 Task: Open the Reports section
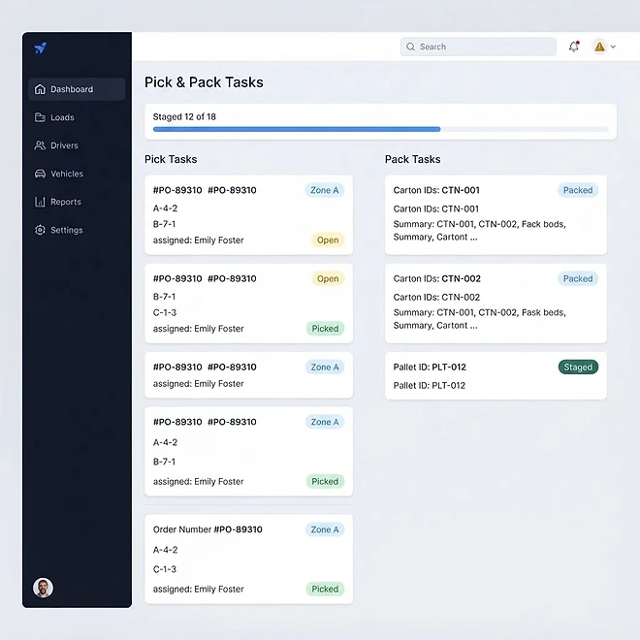[77, 202]
